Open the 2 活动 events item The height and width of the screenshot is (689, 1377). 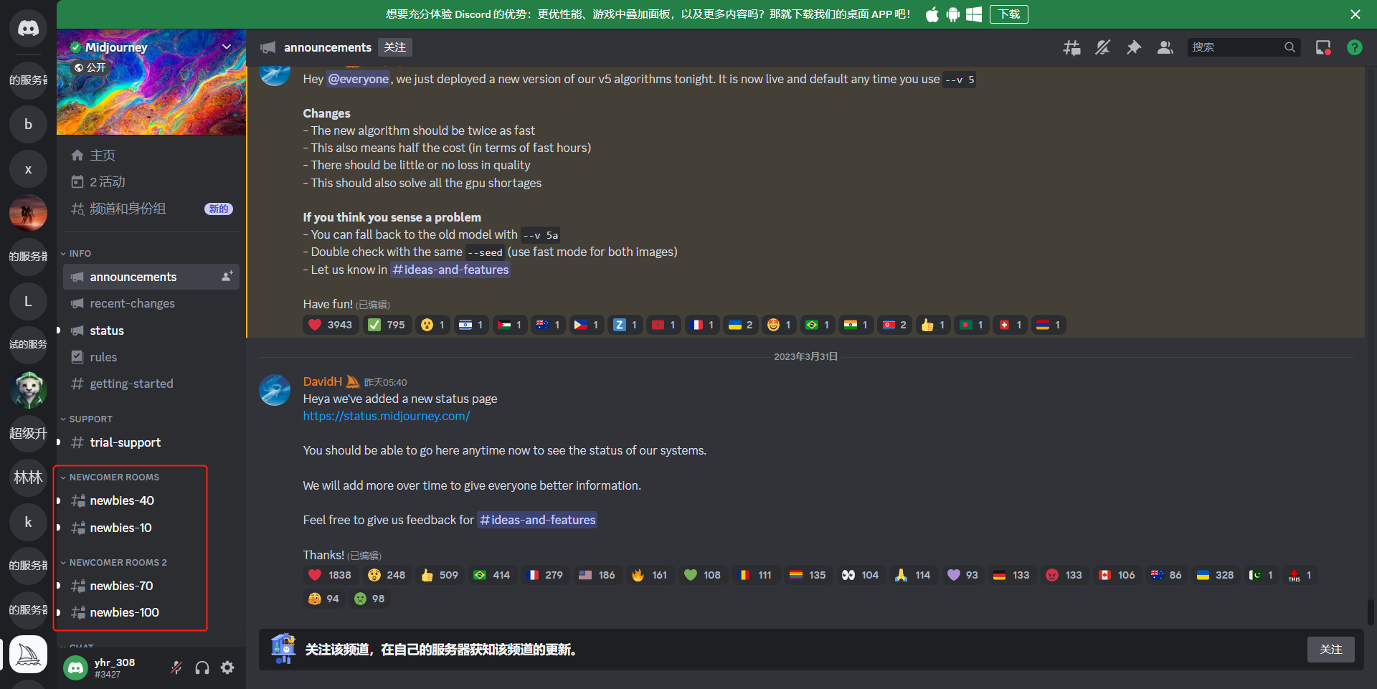tap(151, 182)
